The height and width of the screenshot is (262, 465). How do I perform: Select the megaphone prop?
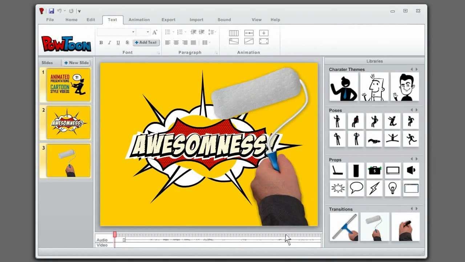click(411, 170)
